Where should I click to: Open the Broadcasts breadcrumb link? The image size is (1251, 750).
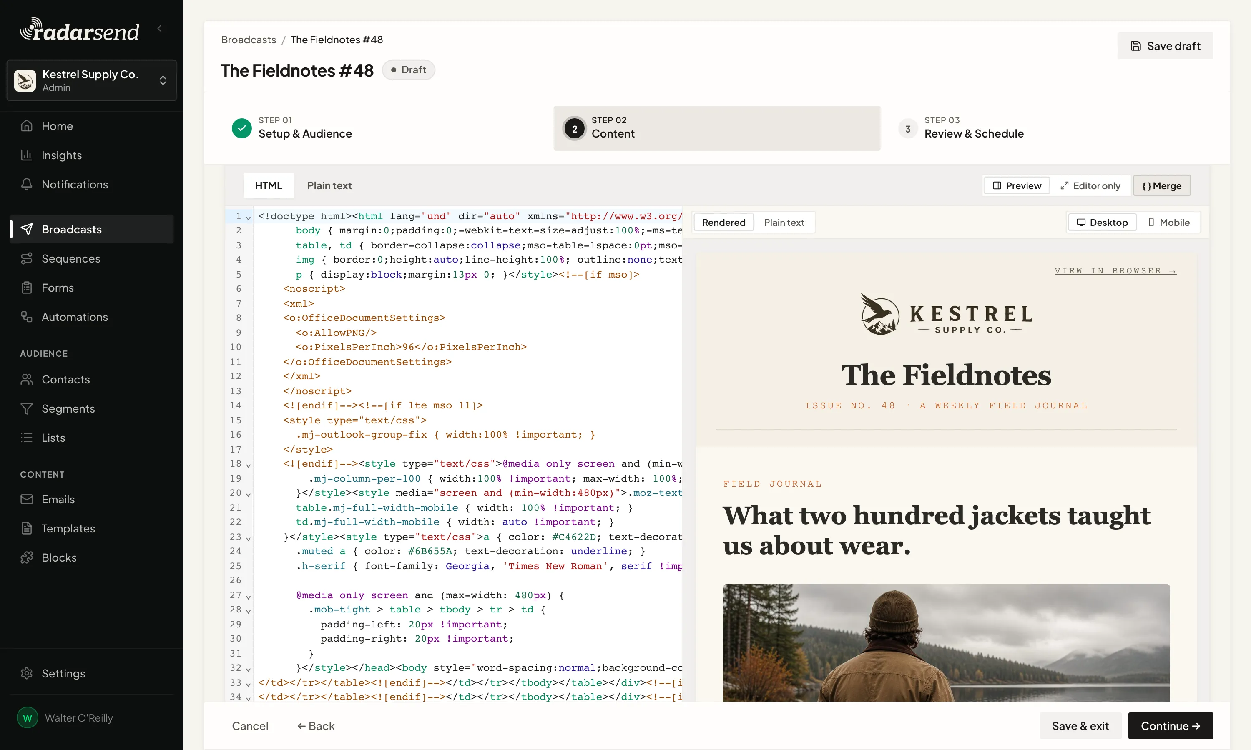click(x=248, y=40)
